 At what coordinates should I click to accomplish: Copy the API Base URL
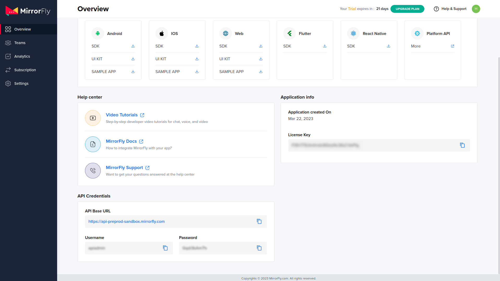pyautogui.click(x=259, y=222)
